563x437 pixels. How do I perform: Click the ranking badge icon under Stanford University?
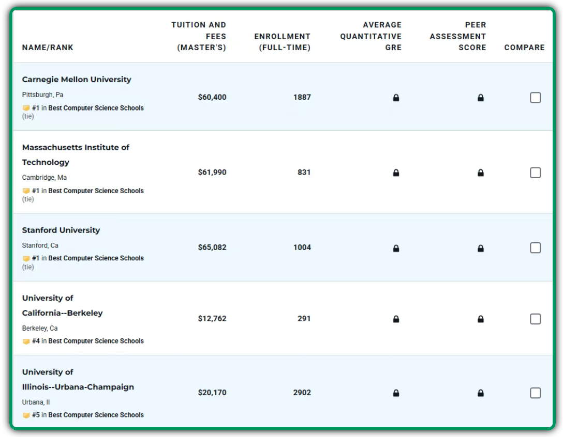(x=26, y=258)
